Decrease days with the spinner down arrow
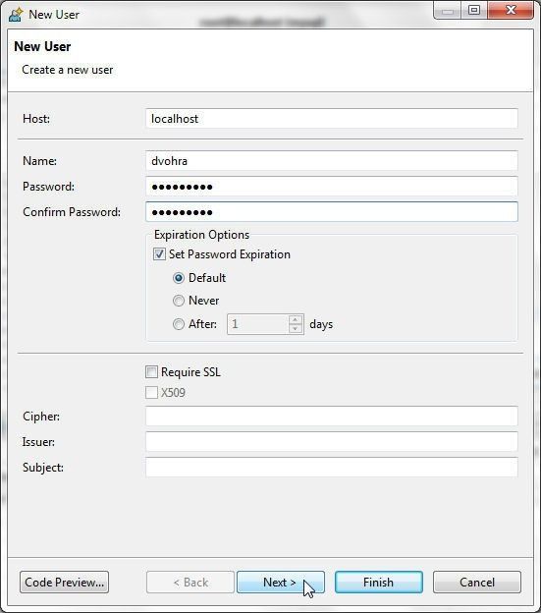This screenshot has height=613, width=541. tap(296, 329)
